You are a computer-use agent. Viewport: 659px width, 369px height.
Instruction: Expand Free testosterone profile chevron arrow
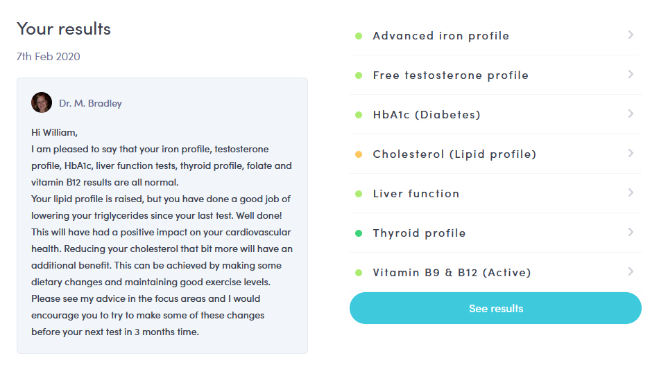click(631, 74)
